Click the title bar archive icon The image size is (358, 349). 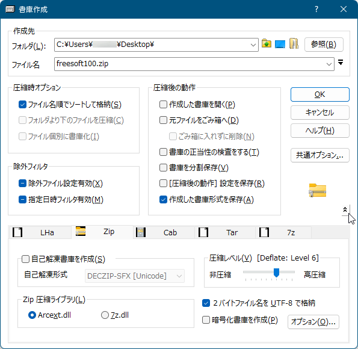[x=10, y=10]
